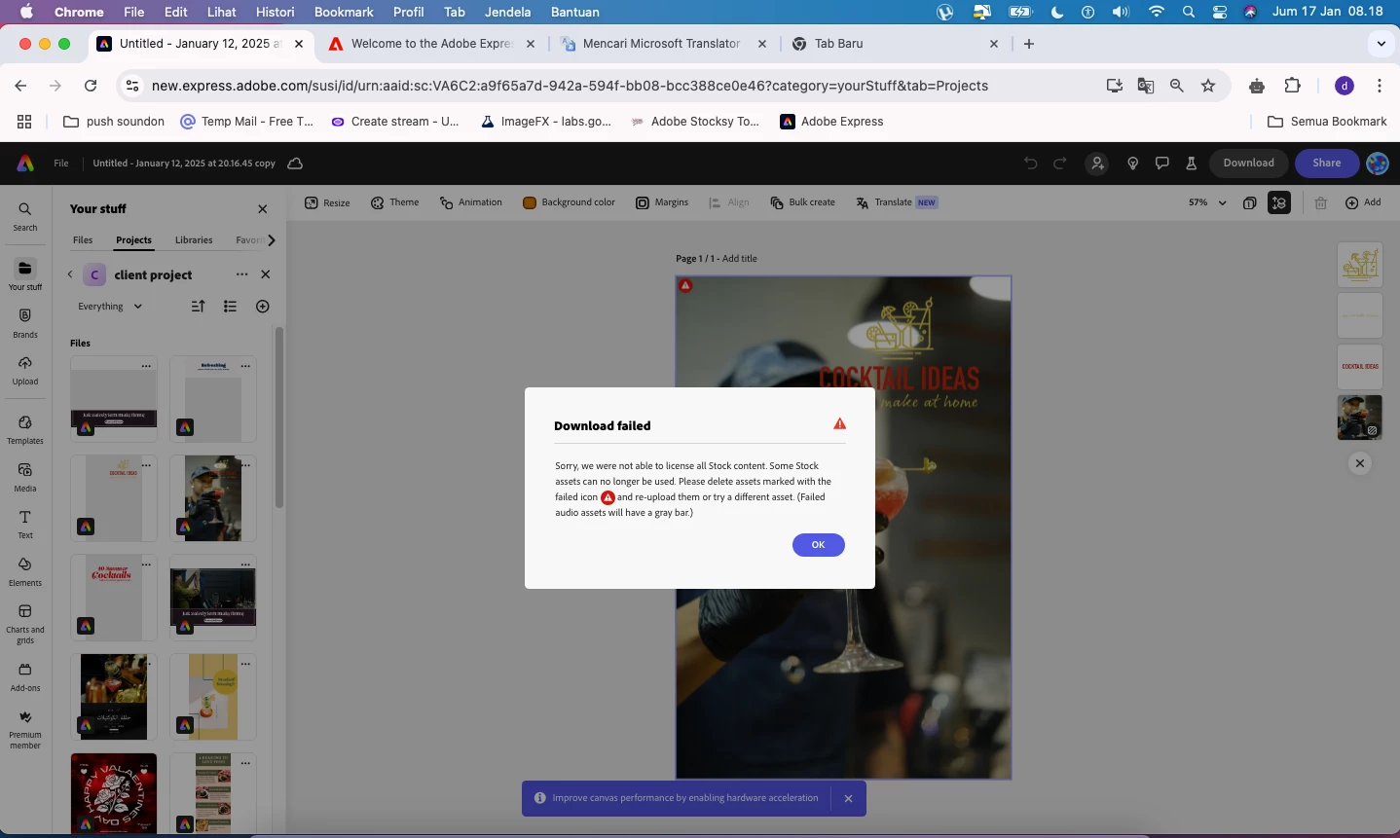Viewport: 1400px width, 838px height.
Task: Click the invite collaborators icon
Action: point(1097,164)
